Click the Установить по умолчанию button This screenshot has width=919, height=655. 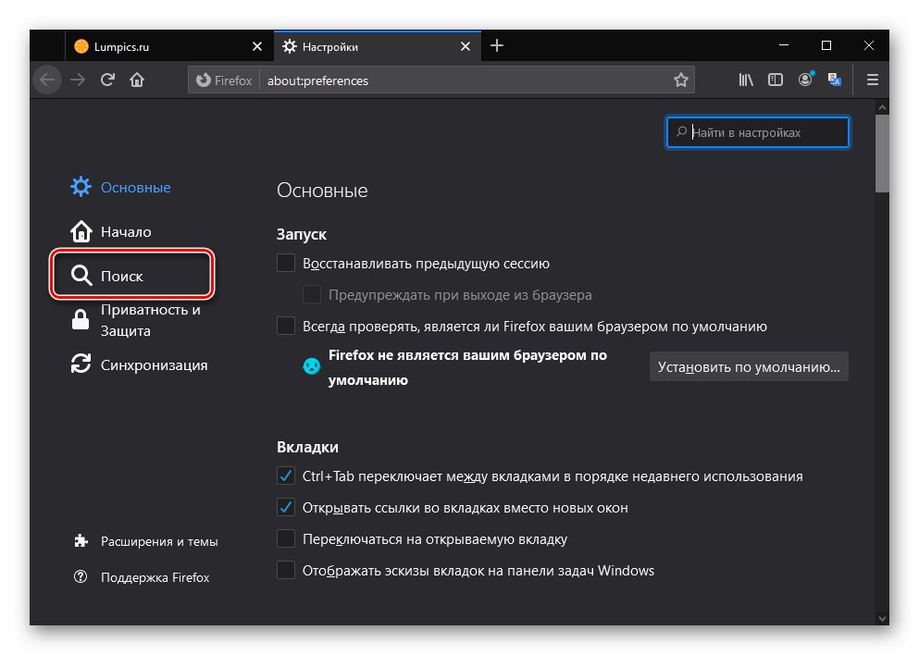(748, 366)
